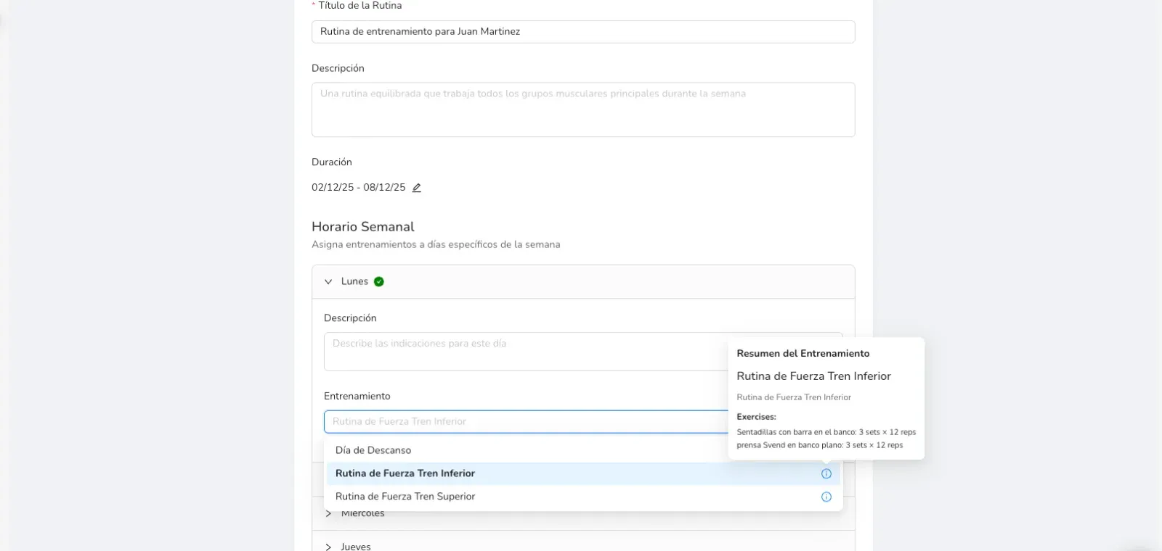This screenshot has height=551, width=1162.
Task: Focus the routine Descripción textarea
Action: pyautogui.click(x=583, y=109)
